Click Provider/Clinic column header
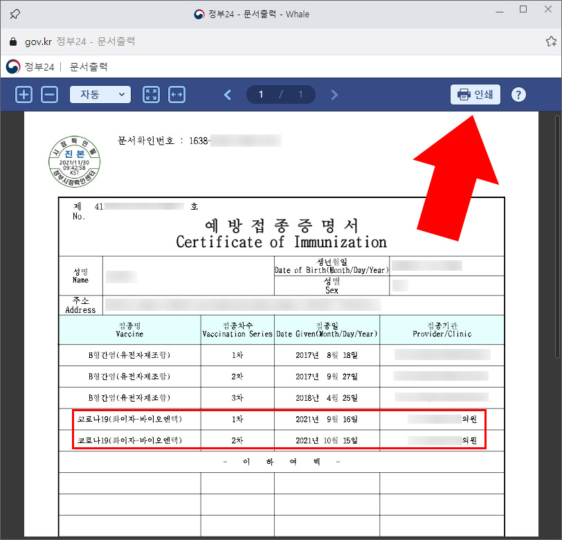The height and width of the screenshot is (540, 562). (x=442, y=330)
